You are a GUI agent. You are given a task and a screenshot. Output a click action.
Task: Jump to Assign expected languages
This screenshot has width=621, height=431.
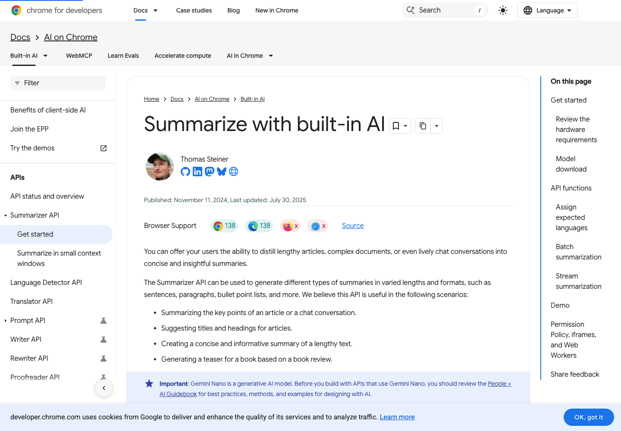coord(571,217)
